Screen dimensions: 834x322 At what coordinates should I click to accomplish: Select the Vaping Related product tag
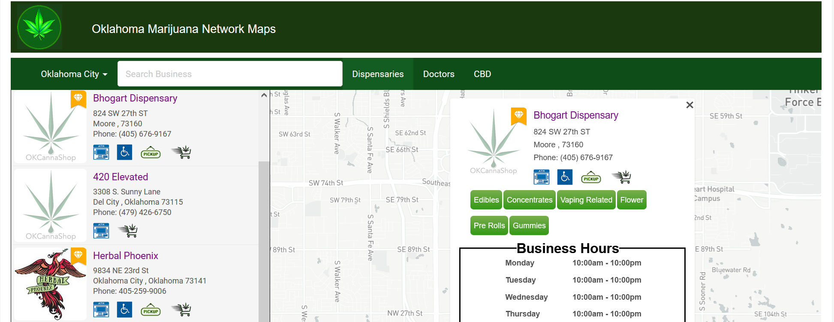(x=586, y=200)
